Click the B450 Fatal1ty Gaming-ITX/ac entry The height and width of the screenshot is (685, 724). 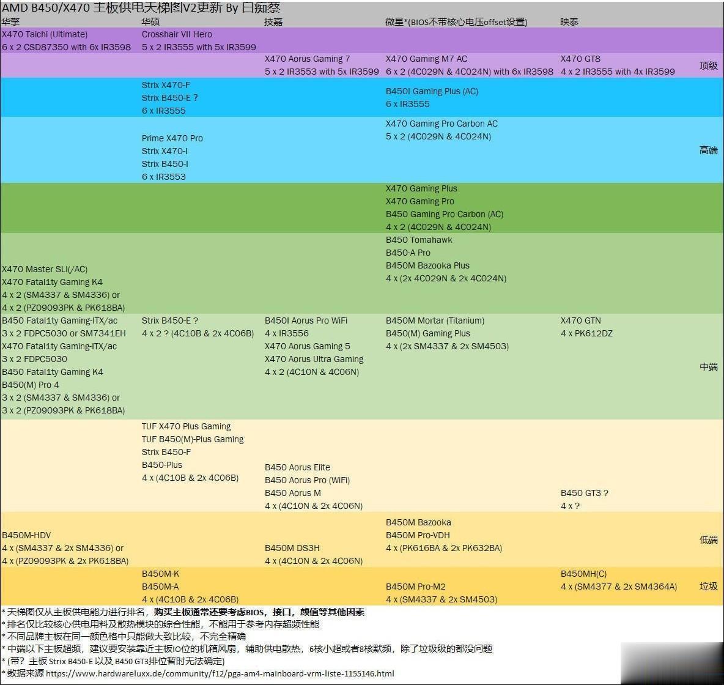tap(59, 320)
